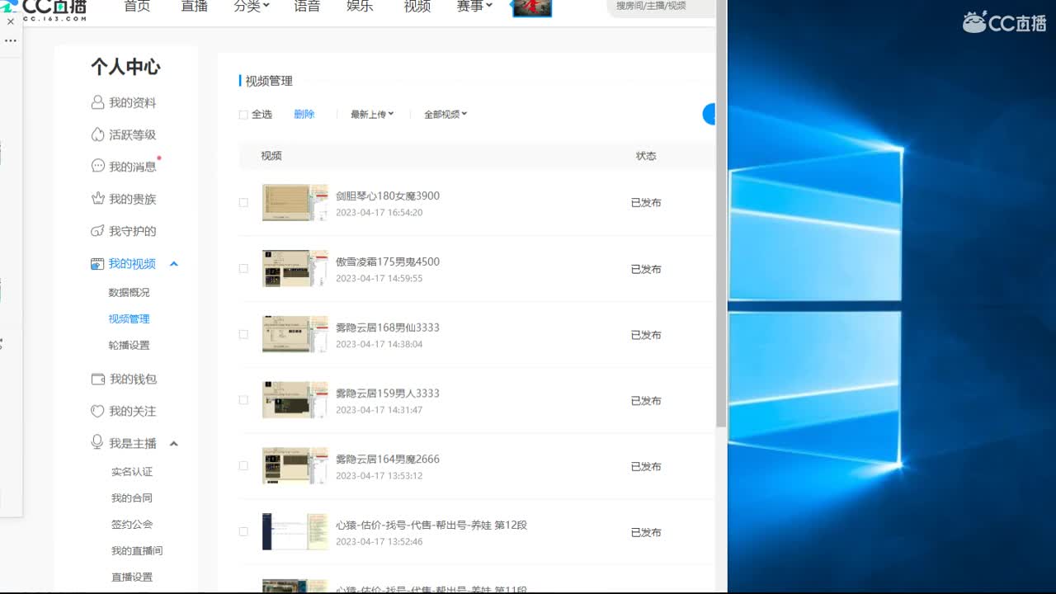Open the 最新上传 sort dropdown
Viewport: 1056px width, 594px height.
tap(372, 115)
